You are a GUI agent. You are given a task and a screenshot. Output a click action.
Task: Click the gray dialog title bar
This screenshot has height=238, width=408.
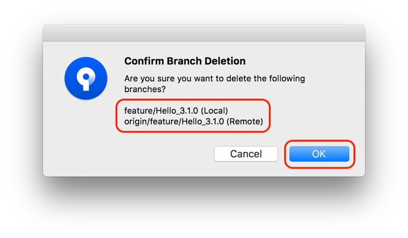coord(204,33)
